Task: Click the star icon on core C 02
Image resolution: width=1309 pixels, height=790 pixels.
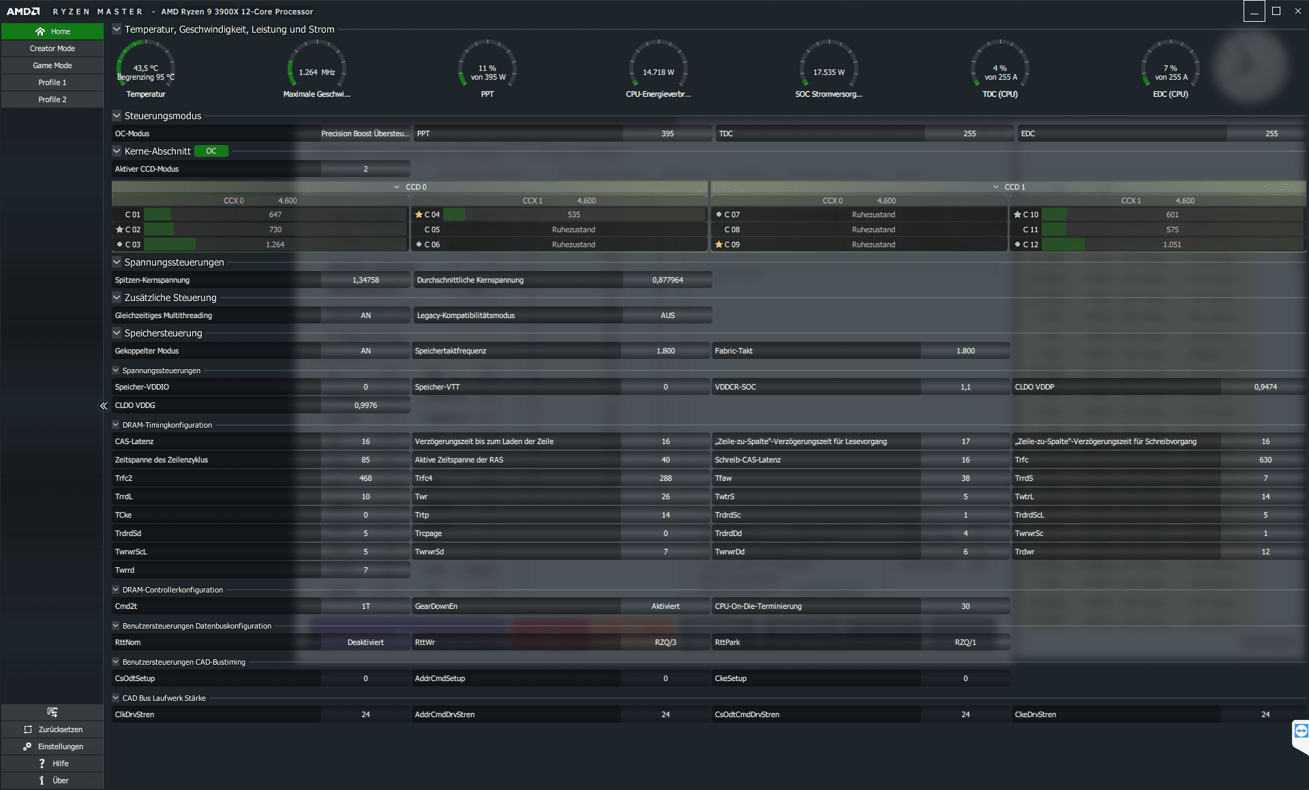Action: pos(119,230)
